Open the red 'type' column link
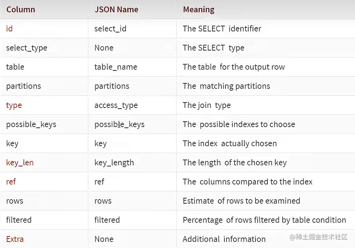Image resolution: width=355 pixels, height=248 pixels. click(x=14, y=105)
